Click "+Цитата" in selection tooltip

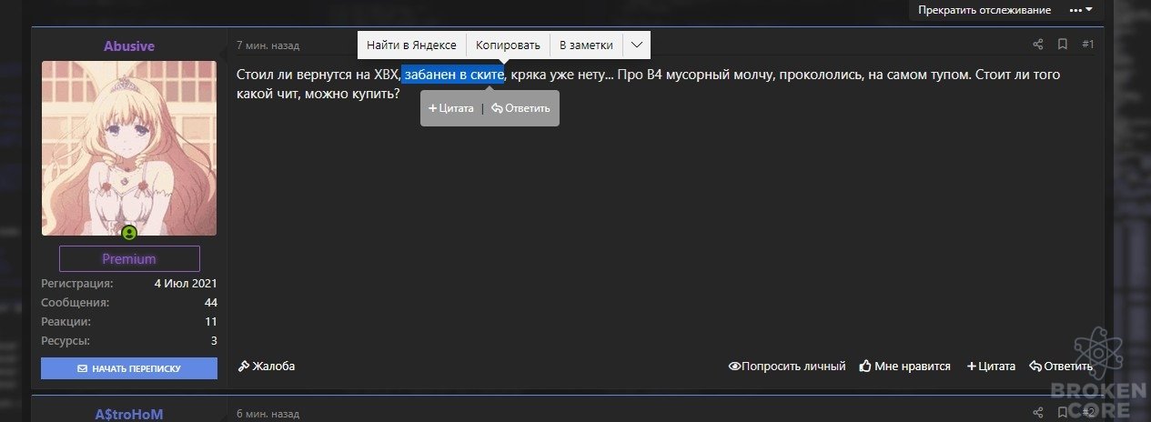coord(451,108)
